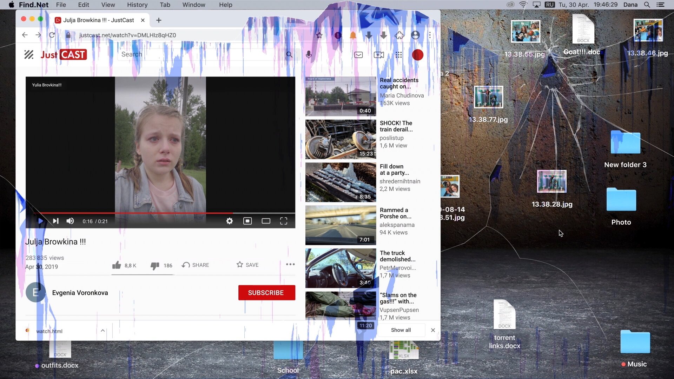Open Wi-Fi status menu

click(523, 5)
